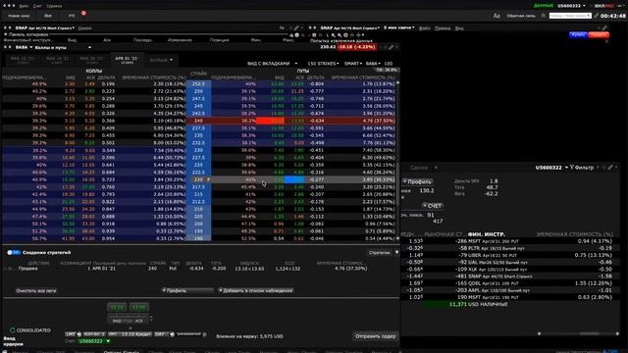628x353 pixels.
Task: Click Обратная связь feedback link
Action: point(521,16)
